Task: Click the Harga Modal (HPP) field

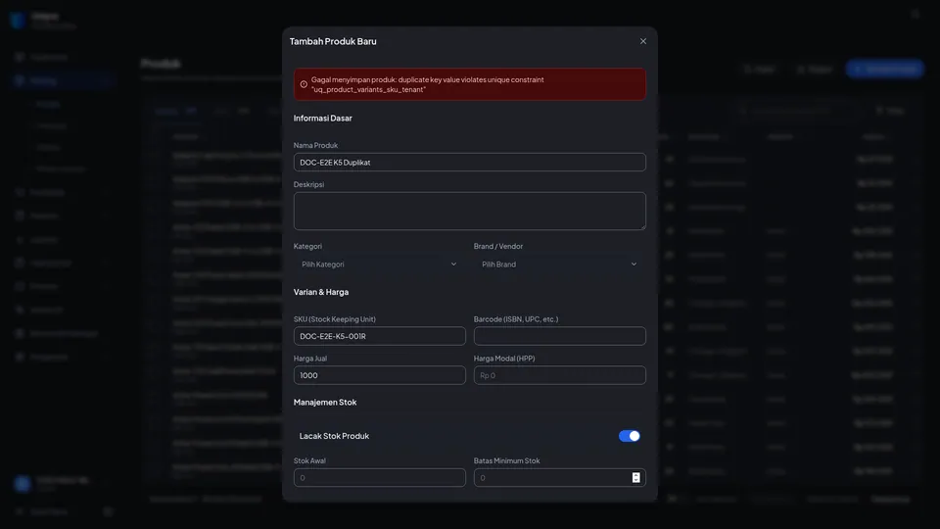Action: pyautogui.click(x=559, y=375)
